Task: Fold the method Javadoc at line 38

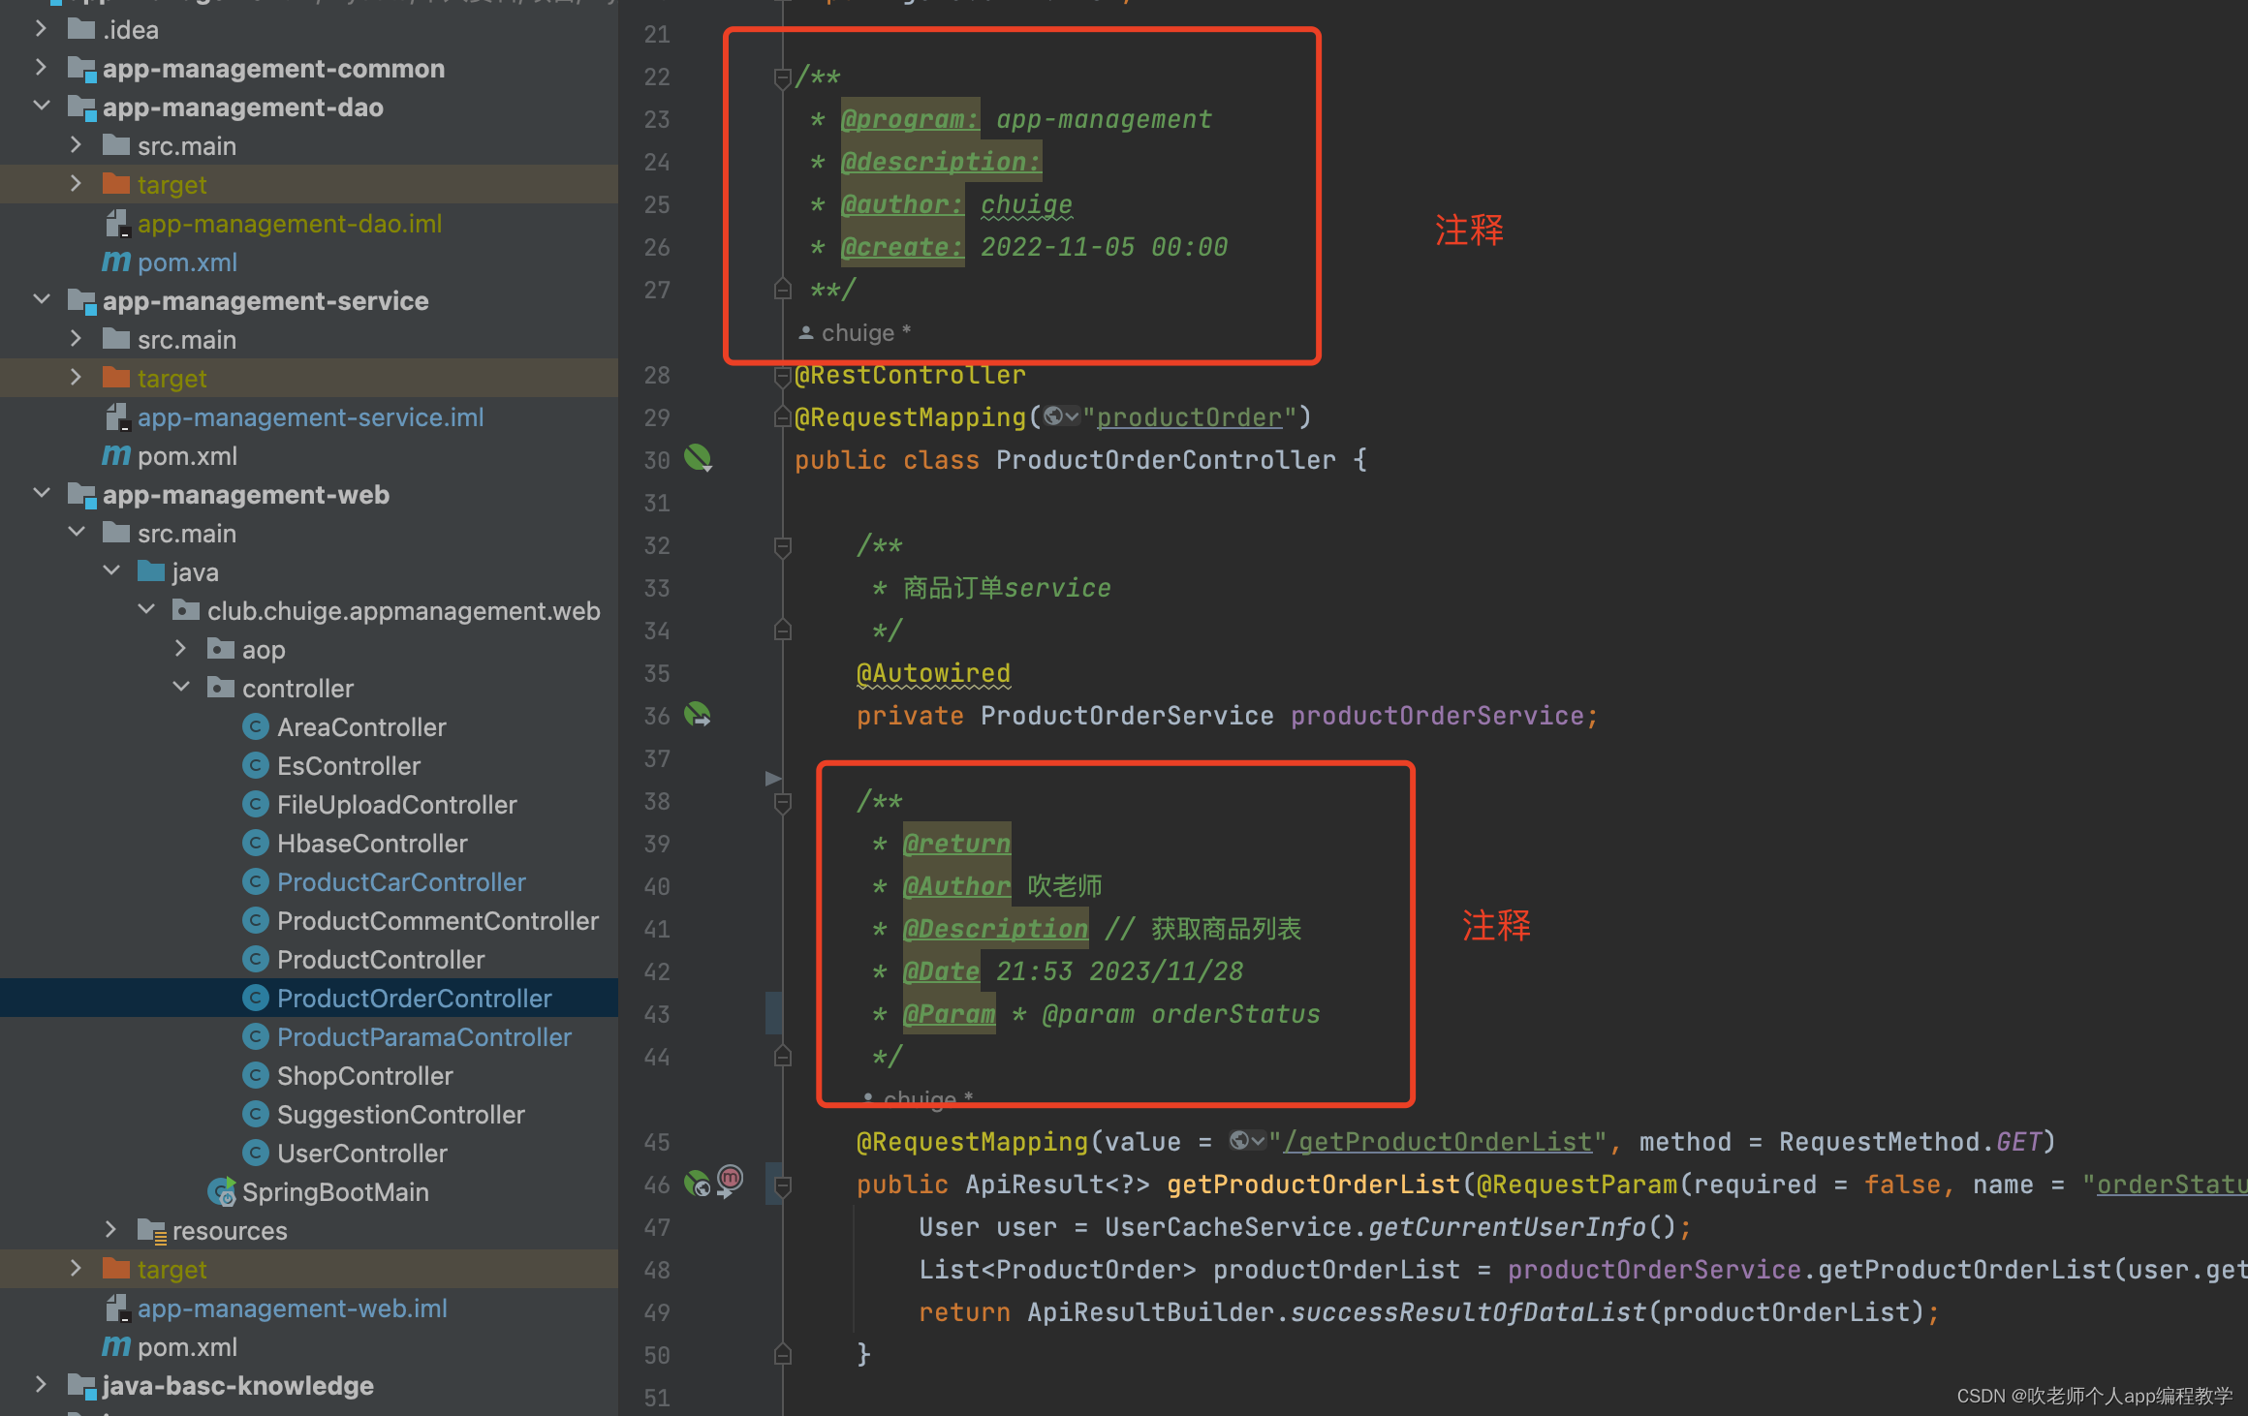Action: [x=783, y=802]
